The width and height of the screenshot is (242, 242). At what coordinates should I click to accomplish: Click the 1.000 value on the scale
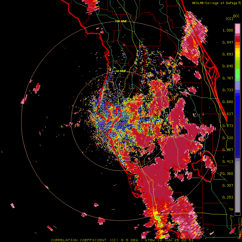[x=228, y=30]
